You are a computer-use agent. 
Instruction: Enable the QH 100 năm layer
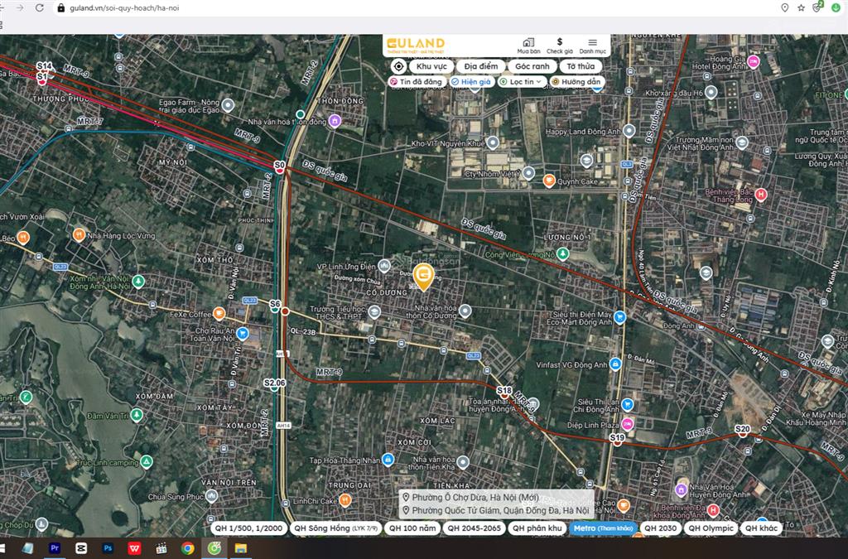click(x=412, y=528)
